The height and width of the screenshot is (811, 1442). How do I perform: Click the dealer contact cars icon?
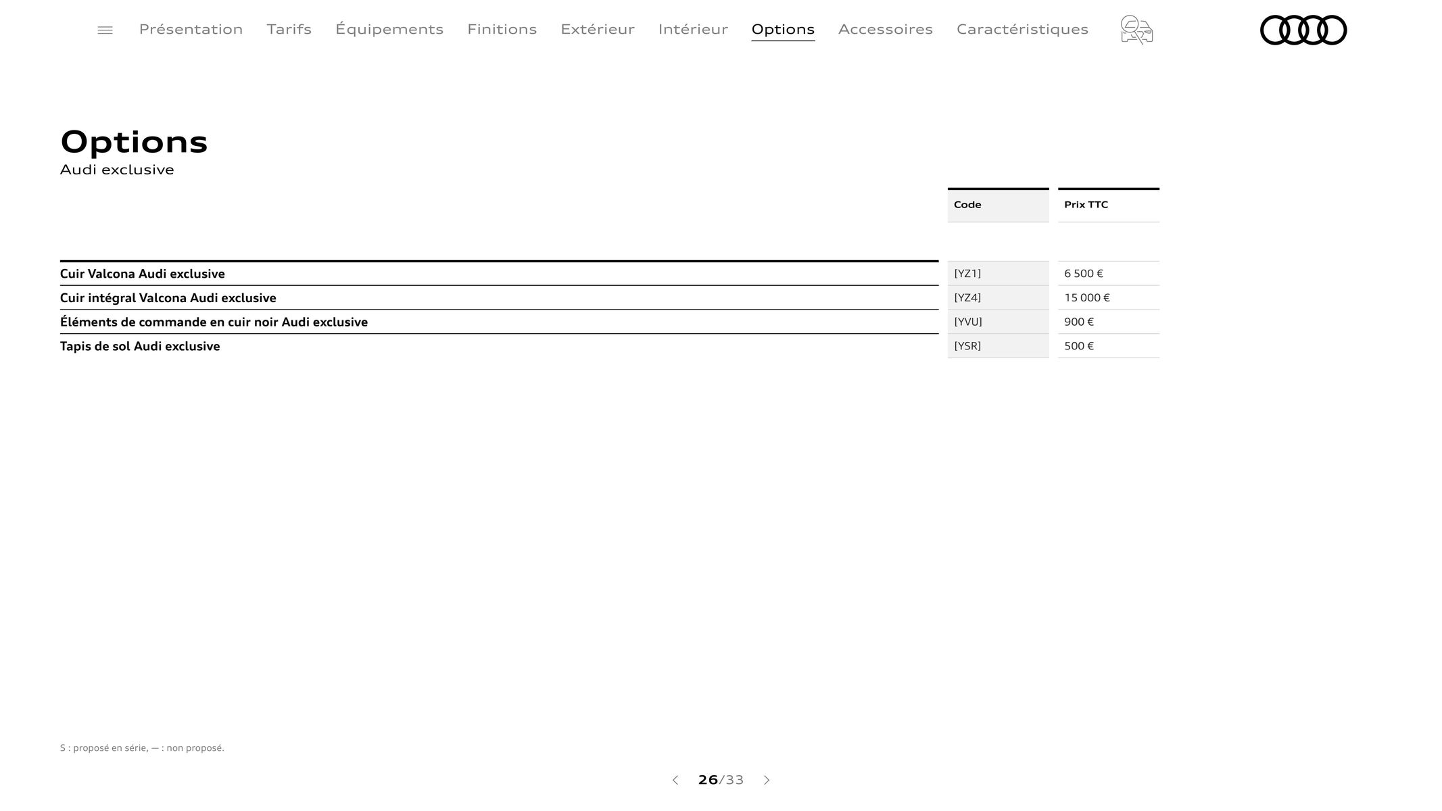[1136, 30]
